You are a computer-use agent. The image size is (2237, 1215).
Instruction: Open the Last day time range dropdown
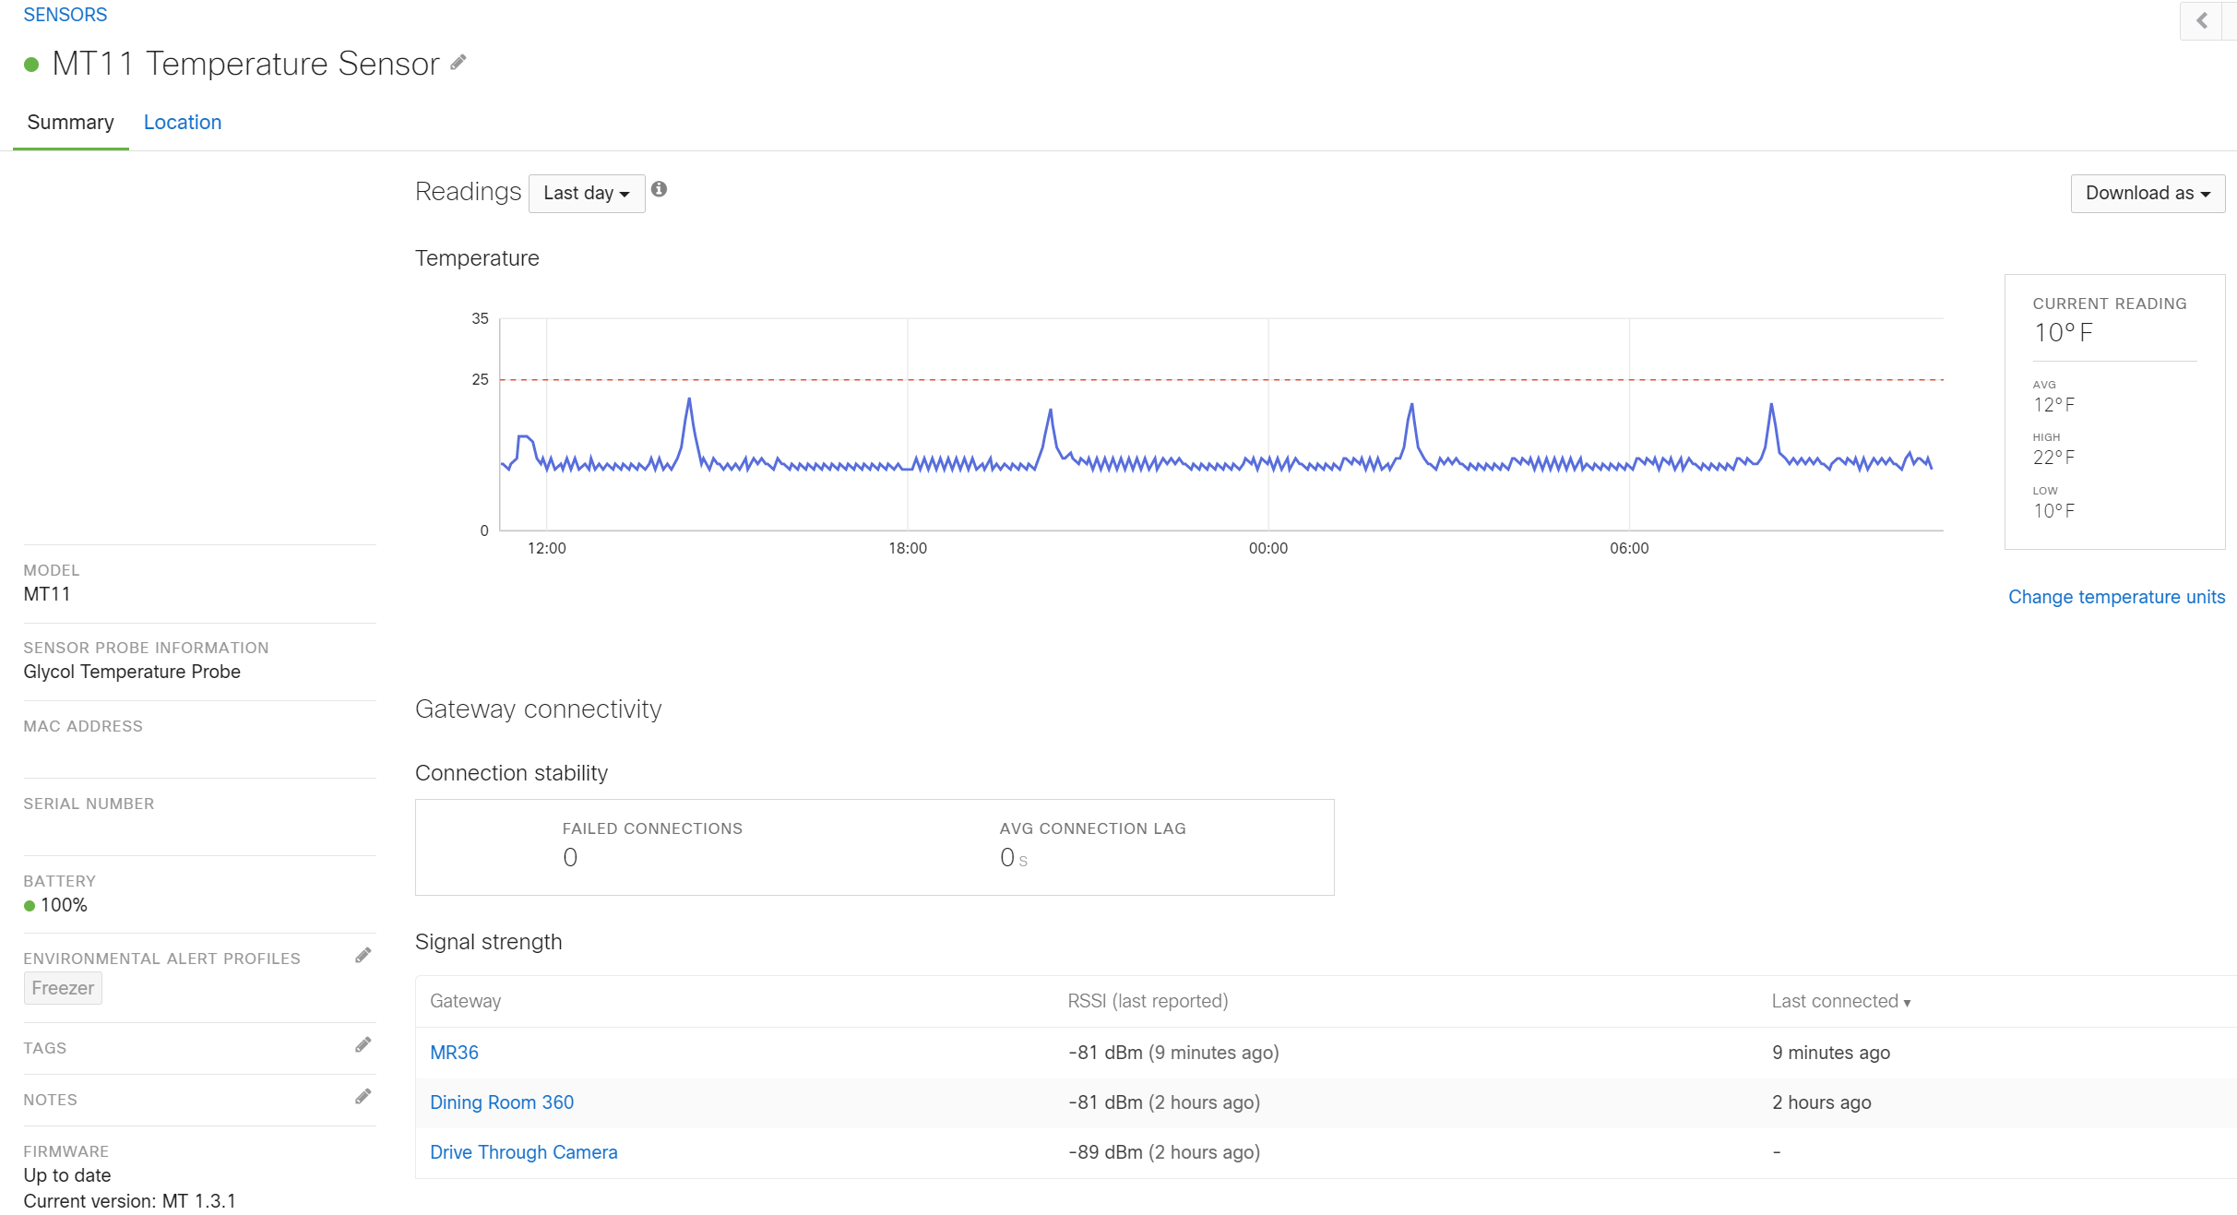coord(586,193)
